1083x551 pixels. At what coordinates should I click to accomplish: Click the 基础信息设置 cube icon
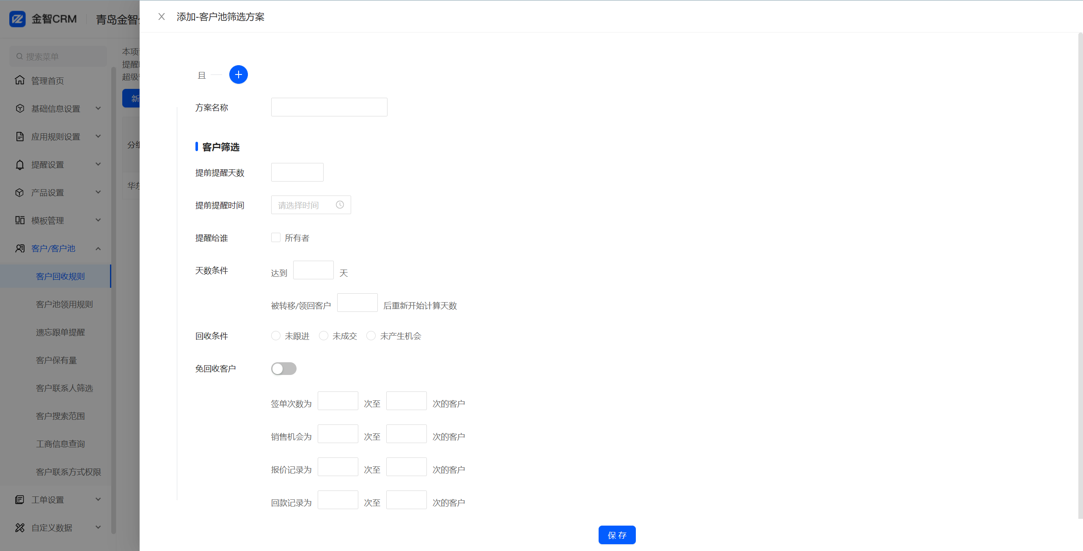point(20,108)
